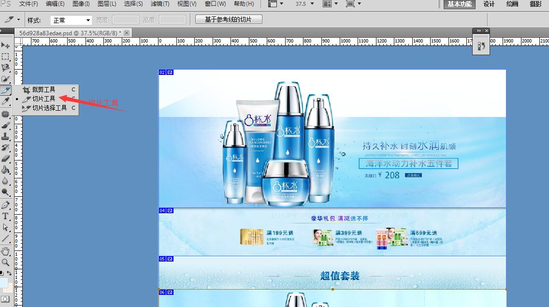Screen dimensions: 549x307
Task: Open the 滤镜(T) menu
Action: click(x=160, y=4)
